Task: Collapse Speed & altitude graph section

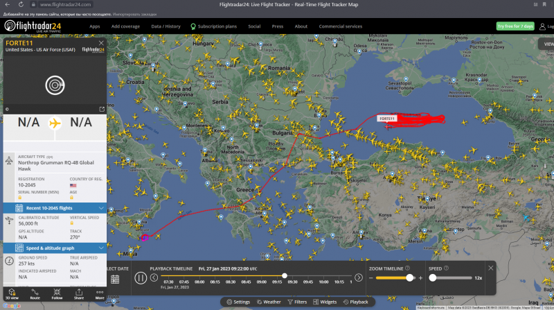Action: 55,248
